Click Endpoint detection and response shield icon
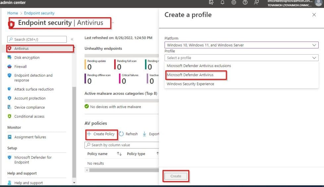The height and width of the screenshot is (187, 324). (x=9, y=75)
